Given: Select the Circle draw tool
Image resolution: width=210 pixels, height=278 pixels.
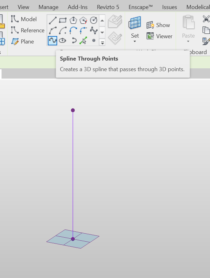Looking at the screenshot, I should click(94, 21).
